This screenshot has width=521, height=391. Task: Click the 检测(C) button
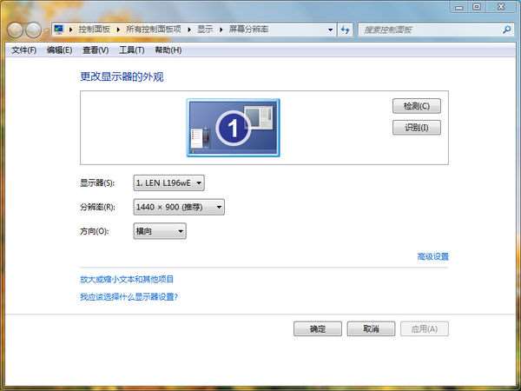pos(417,106)
